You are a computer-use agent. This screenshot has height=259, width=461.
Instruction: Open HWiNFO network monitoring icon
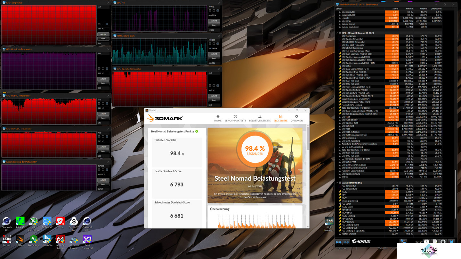click(403, 242)
